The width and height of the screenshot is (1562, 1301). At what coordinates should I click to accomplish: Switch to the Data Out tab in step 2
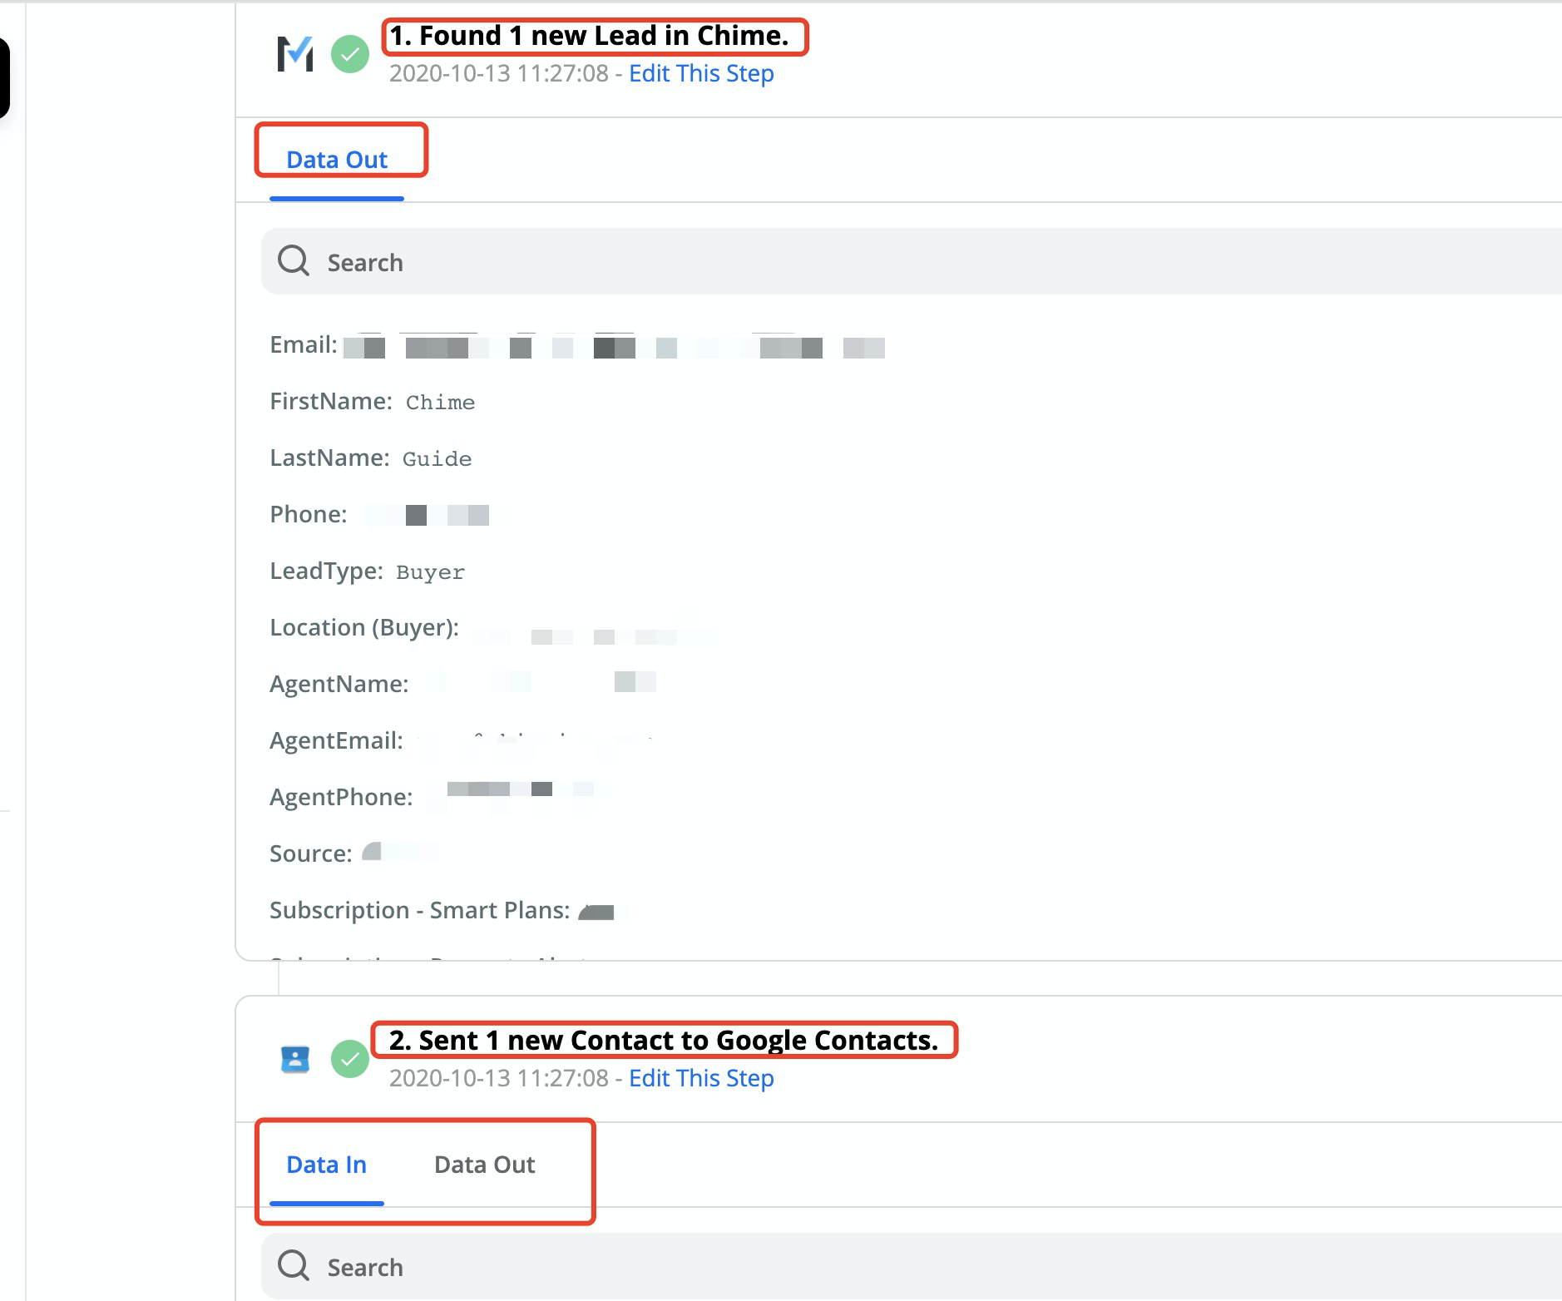click(x=484, y=1165)
